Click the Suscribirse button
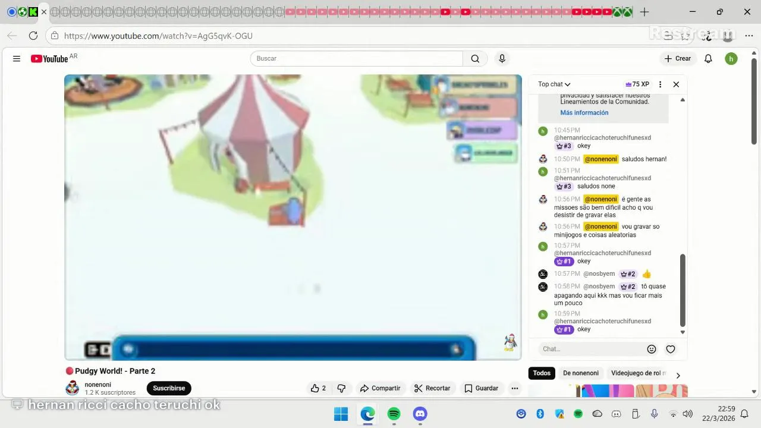This screenshot has width=761, height=428. coord(169,388)
